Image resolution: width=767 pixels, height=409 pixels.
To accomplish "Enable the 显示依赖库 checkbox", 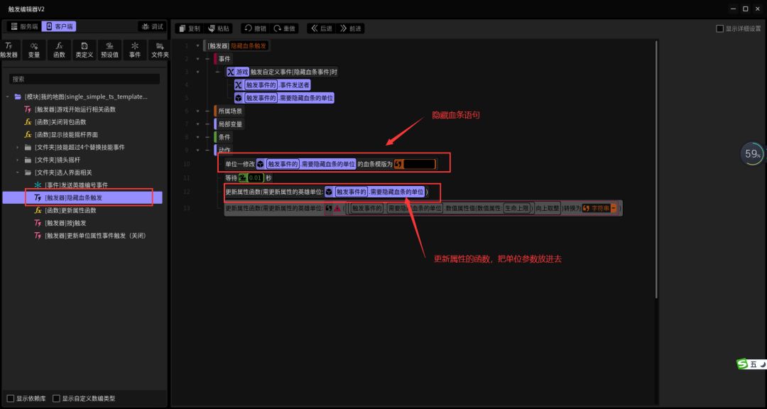I will [10, 398].
